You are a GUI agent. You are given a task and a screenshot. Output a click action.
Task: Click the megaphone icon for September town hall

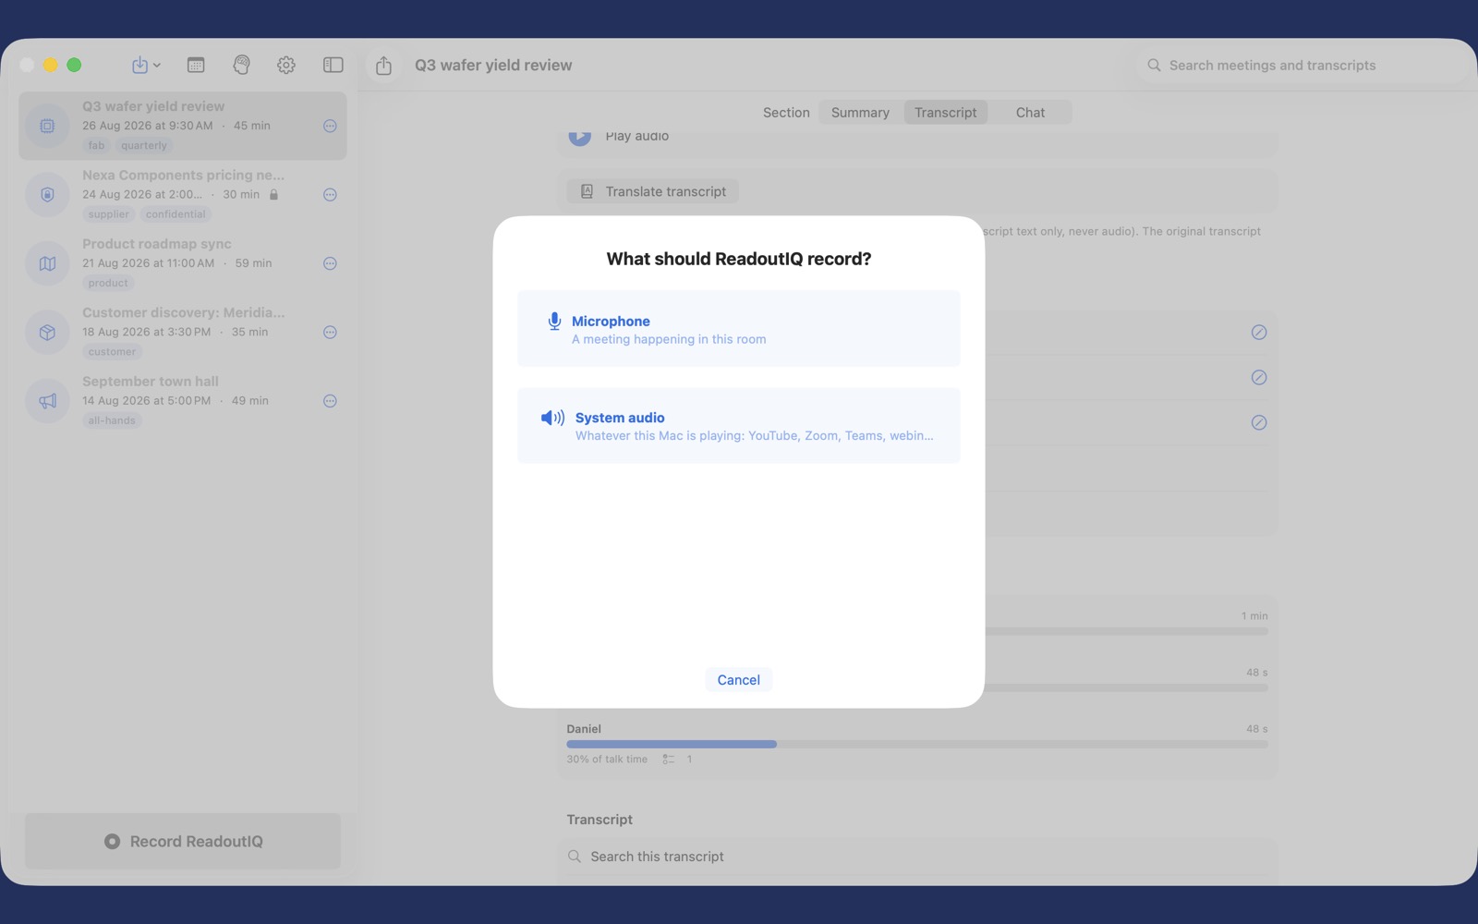point(47,401)
